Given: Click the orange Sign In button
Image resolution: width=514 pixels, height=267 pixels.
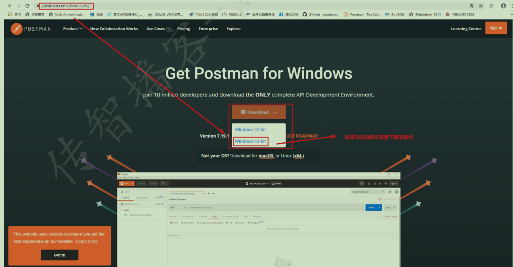Looking at the screenshot, I should pyautogui.click(x=496, y=28).
